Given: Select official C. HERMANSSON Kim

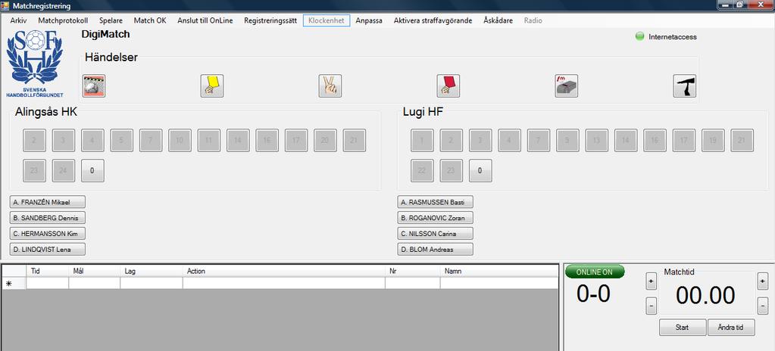Looking at the screenshot, I should pyautogui.click(x=48, y=234).
